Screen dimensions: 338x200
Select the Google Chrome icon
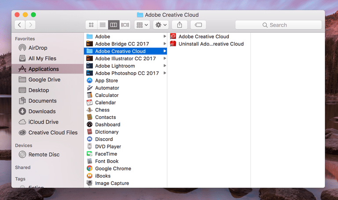[x=89, y=168]
